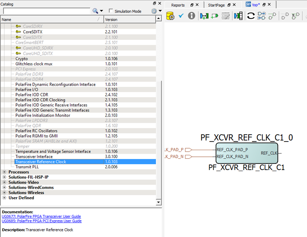This screenshot has height=237, width=307.
Task: Float the Catalog panel using undock icon
Action: pos(154,3)
